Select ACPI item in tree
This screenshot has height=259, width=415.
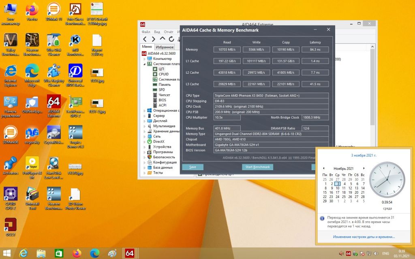(162, 105)
